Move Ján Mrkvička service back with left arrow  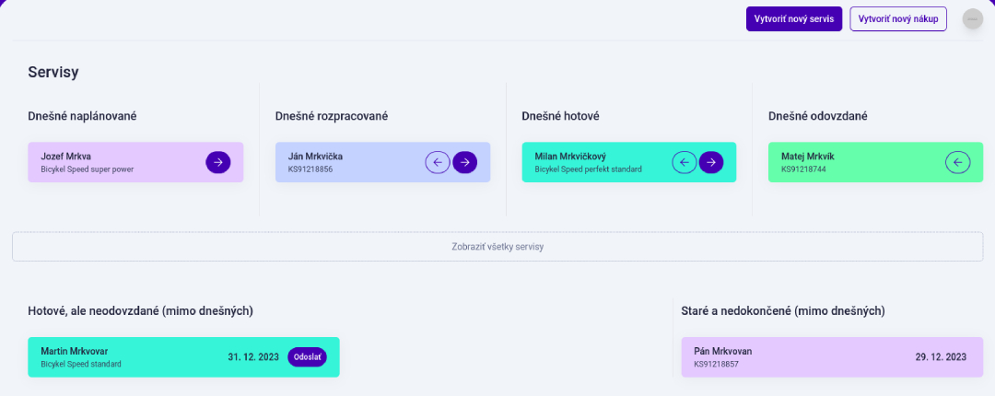438,162
